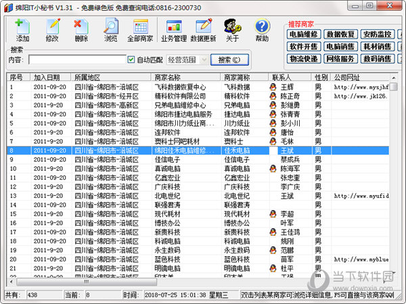
Task: Click the search content input field
Action: point(76,60)
